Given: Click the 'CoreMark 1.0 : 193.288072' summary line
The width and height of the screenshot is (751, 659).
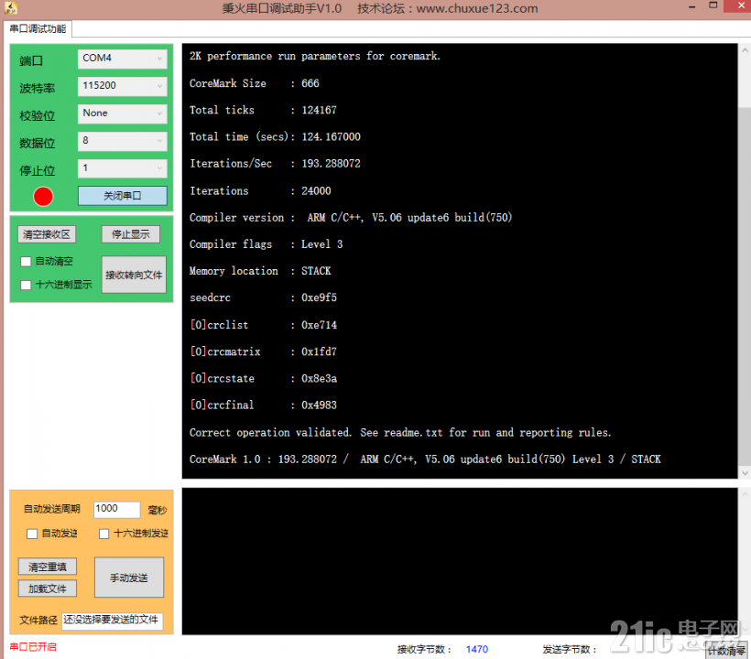Looking at the screenshot, I should 425,459.
